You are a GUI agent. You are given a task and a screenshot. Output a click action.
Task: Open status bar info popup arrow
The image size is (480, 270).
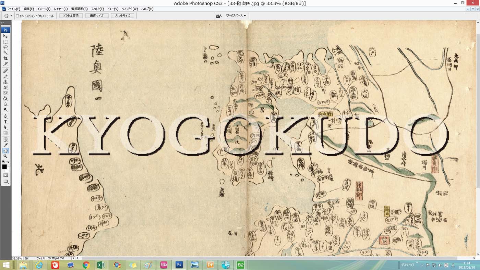point(73,258)
